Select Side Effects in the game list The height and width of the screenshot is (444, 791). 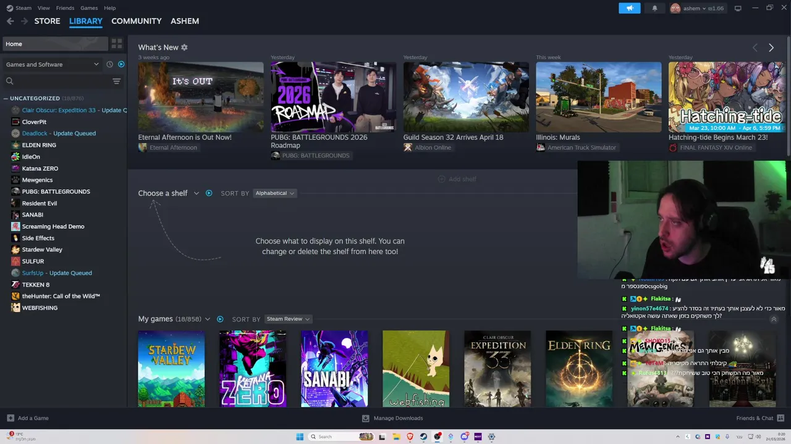(x=38, y=238)
